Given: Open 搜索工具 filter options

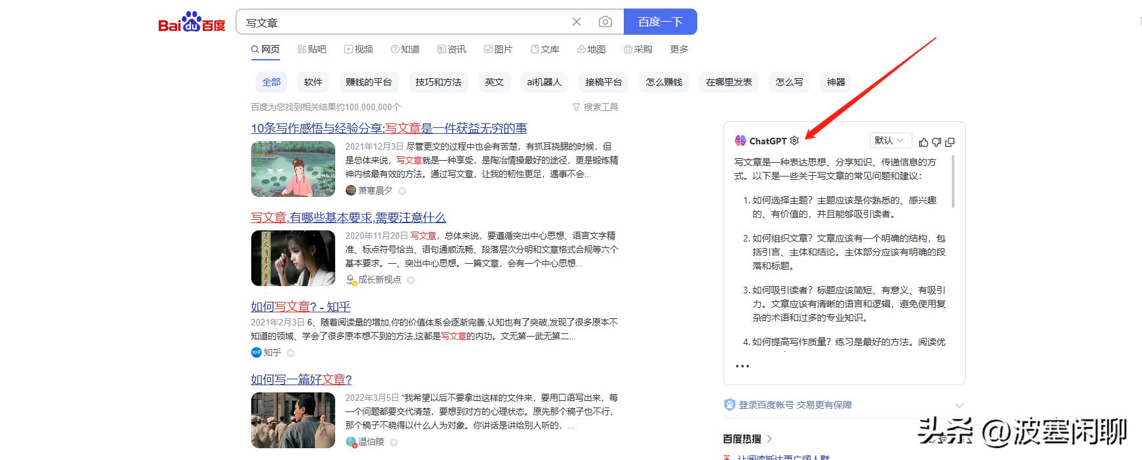Looking at the screenshot, I should tap(596, 107).
